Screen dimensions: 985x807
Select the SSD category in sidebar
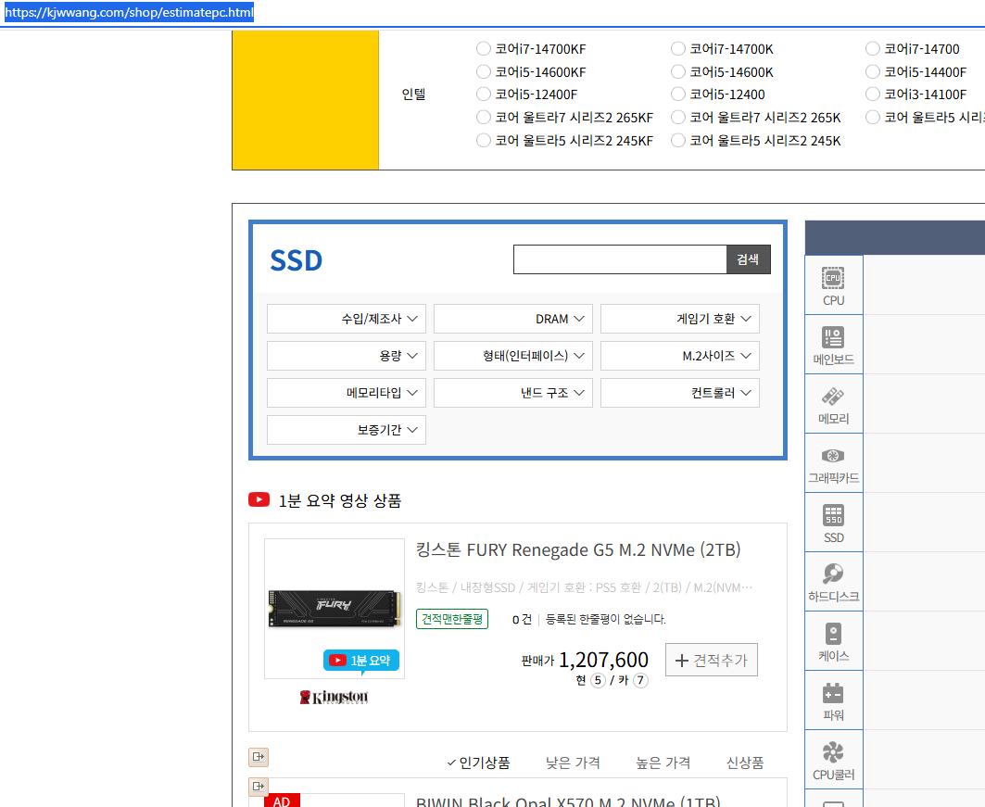pyautogui.click(x=834, y=523)
